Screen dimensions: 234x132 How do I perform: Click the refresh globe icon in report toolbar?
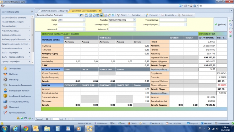[109, 15]
